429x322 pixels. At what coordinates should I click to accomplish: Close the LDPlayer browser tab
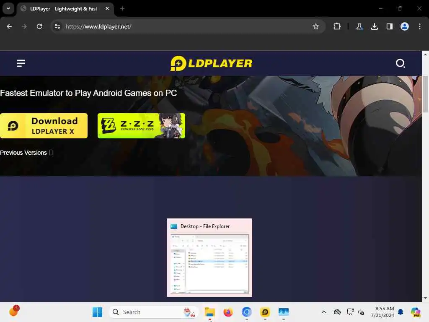107,8
